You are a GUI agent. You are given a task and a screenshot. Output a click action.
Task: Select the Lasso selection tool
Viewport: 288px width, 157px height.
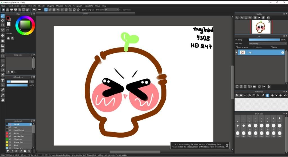(3, 61)
